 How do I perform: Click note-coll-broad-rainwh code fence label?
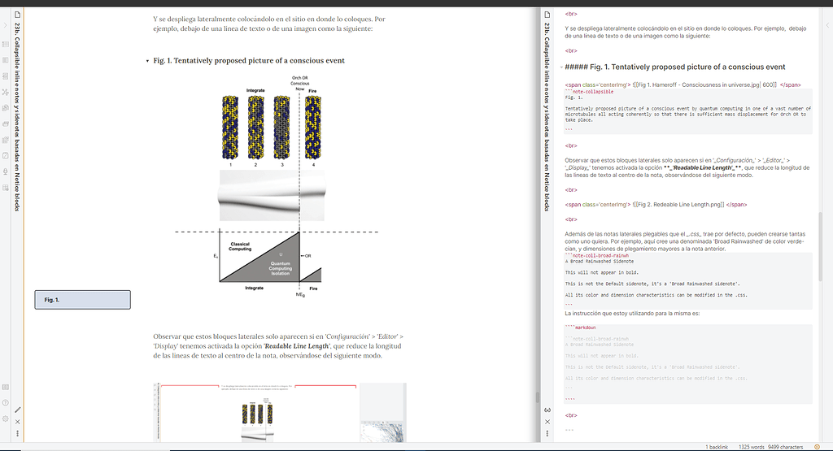(x=596, y=256)
